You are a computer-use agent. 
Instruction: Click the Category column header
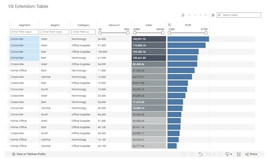point(84,25)
